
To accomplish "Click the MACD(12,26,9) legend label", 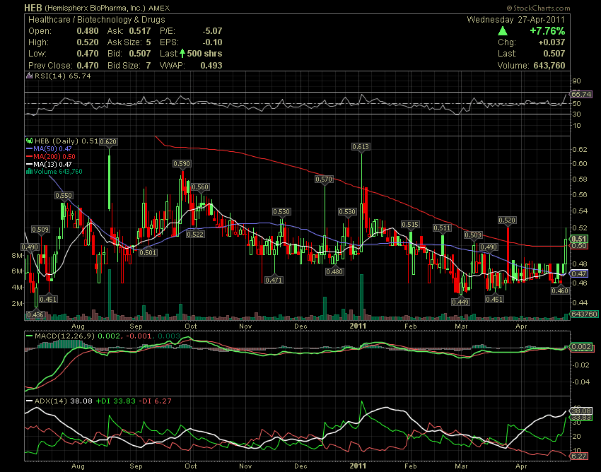I will [x=64, y=336].
